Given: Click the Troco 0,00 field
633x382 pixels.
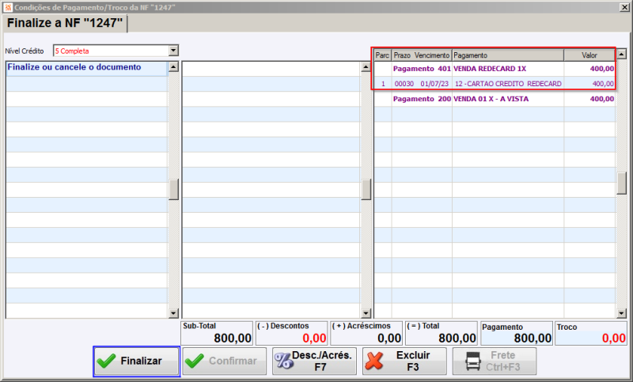Looking at the screenshot, I should coord(591,333).
